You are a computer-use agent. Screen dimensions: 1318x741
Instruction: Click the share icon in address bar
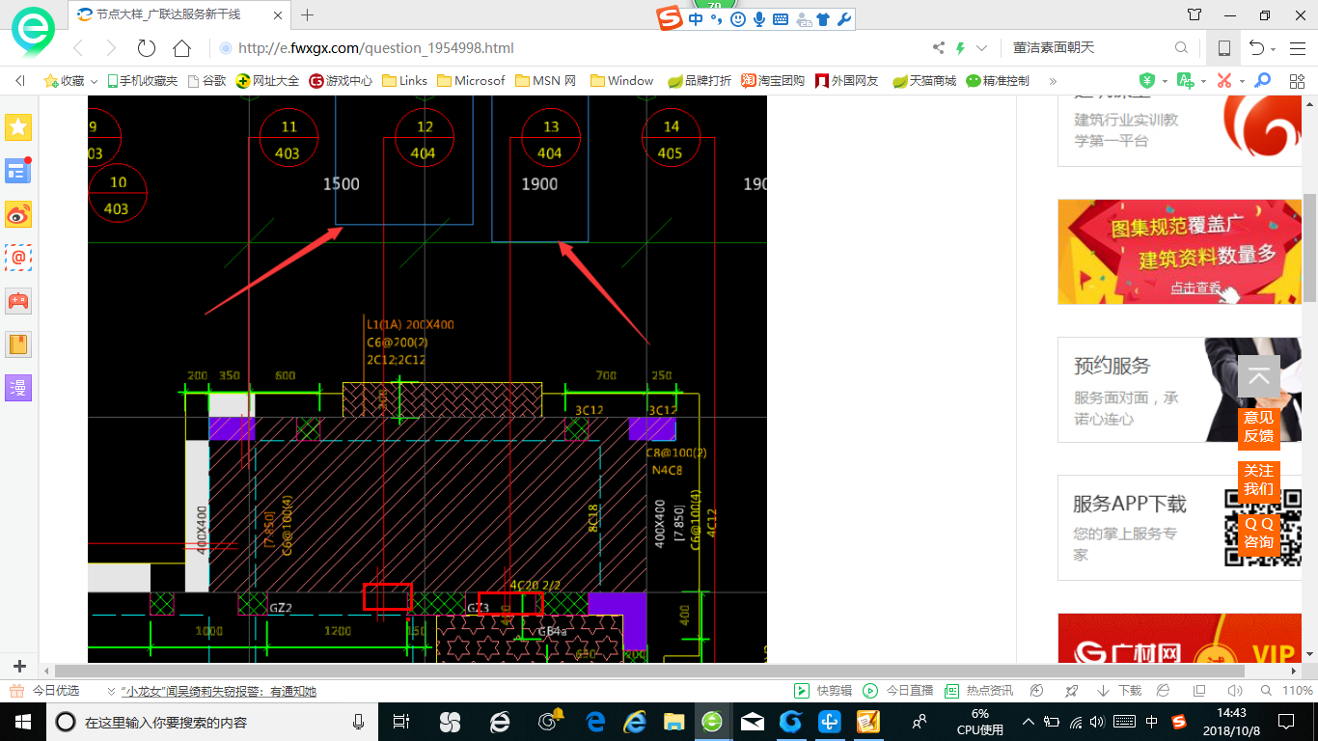coord(939,48)
